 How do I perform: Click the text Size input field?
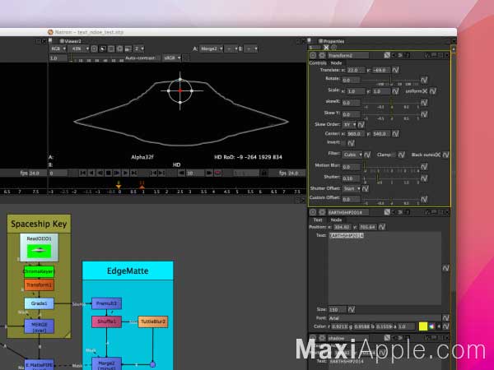click(x=338, y=310)
